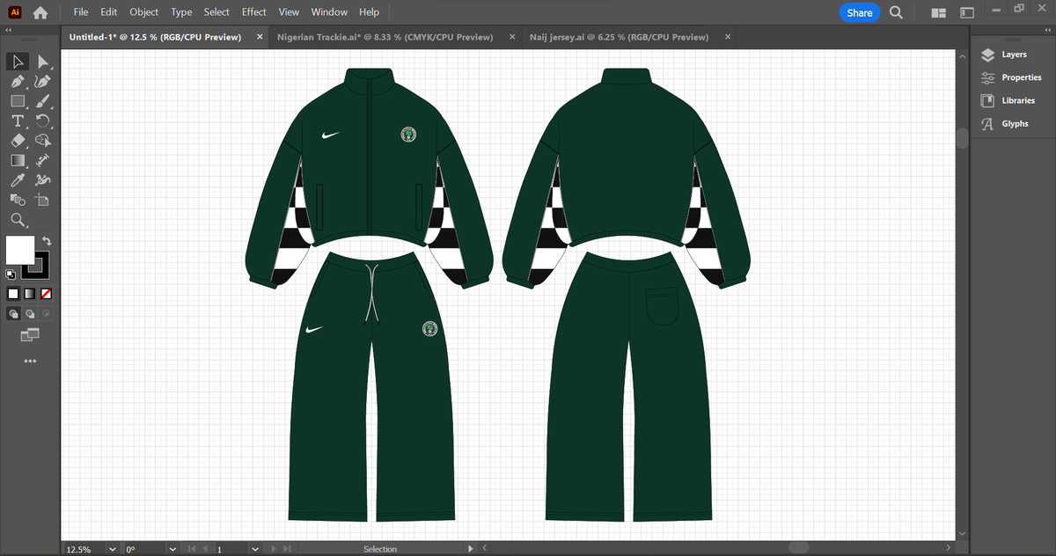Select the Curvature tool
Screen dimensions: 1056x556
click(43, 81)
